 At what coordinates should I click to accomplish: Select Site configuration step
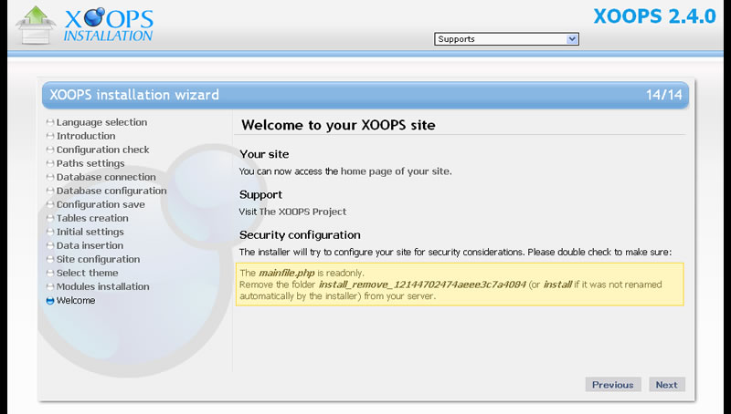(98, 259)
